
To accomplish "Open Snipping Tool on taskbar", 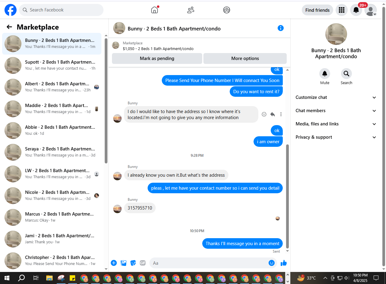I will tap(61, 278).
